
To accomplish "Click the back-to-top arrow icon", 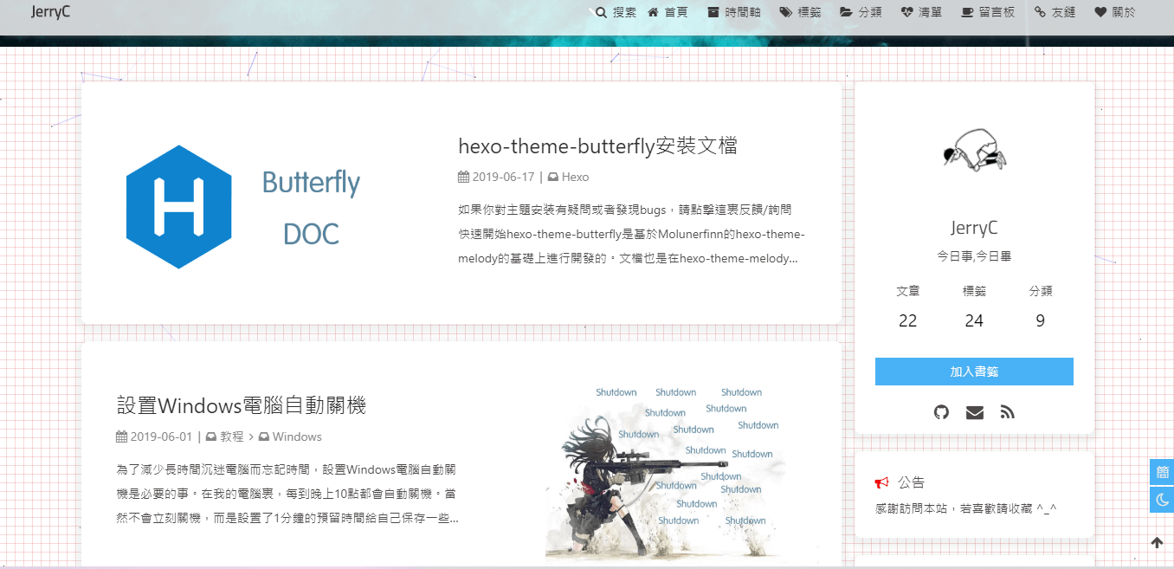I will click(1157, 543).
